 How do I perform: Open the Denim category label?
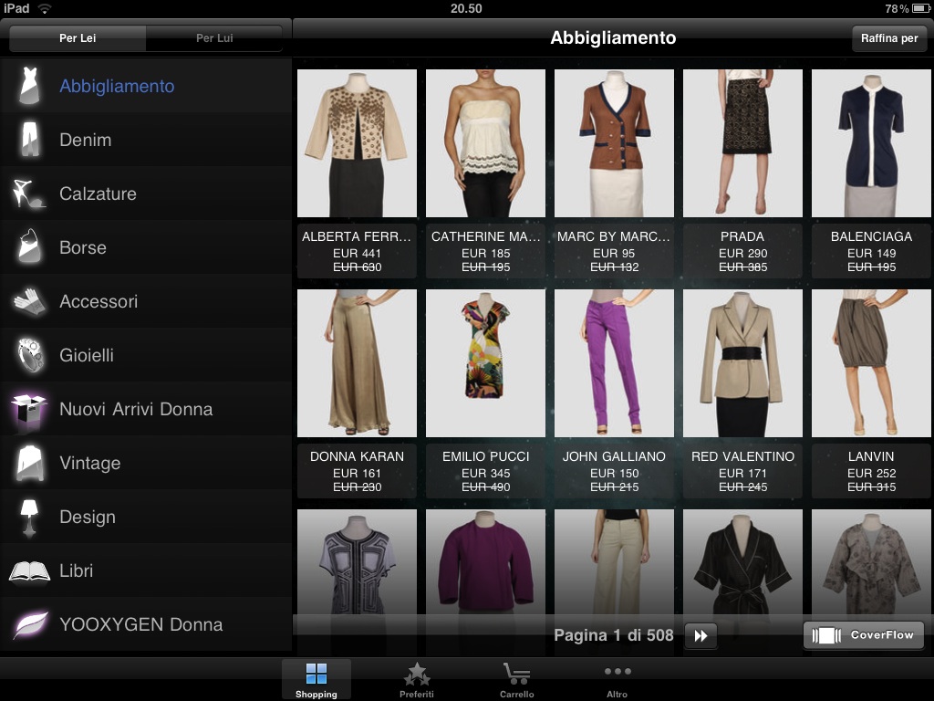(x=85, y=140)
